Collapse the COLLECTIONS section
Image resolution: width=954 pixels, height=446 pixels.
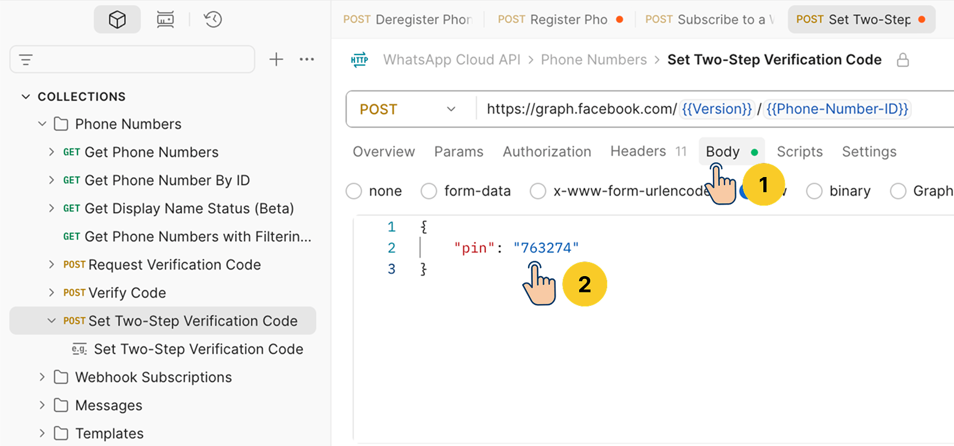26,96
